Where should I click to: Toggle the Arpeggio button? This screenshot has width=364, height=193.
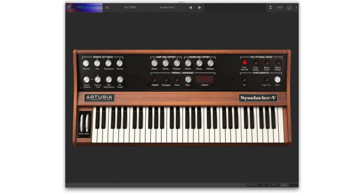[166, 80]
